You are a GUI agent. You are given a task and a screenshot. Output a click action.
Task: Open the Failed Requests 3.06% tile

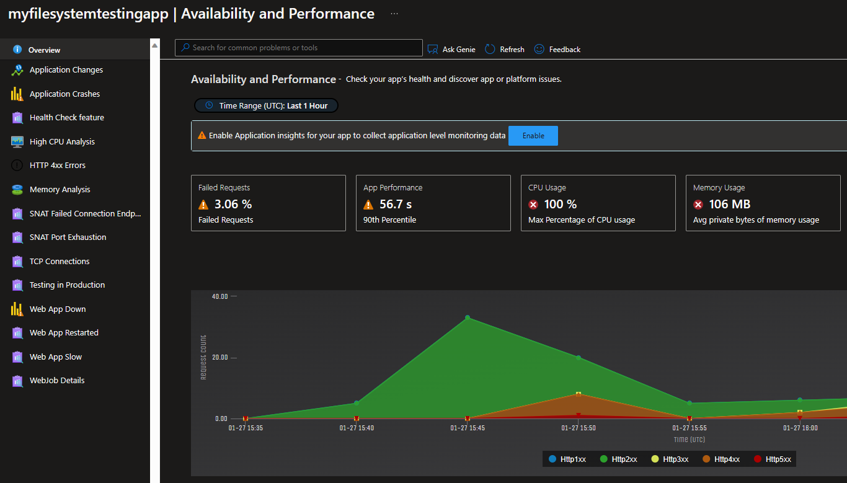tap(268, 203)
